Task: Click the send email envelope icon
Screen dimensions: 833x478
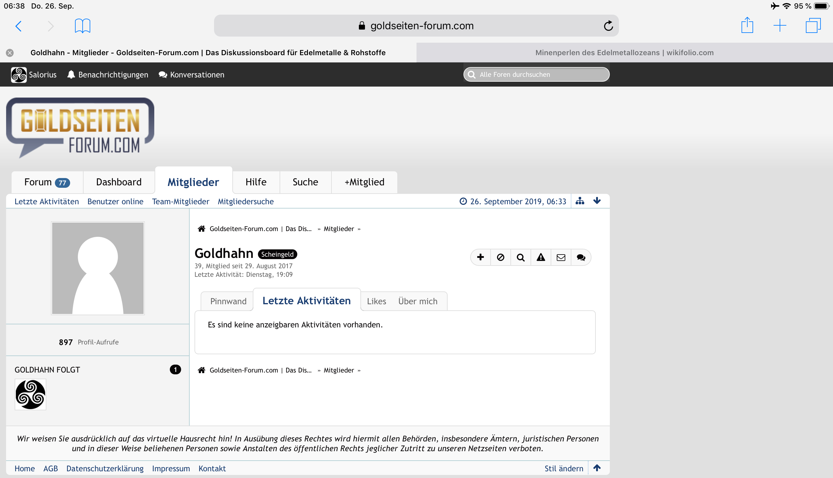Action: pyautogui.click(x=561, y=257)
